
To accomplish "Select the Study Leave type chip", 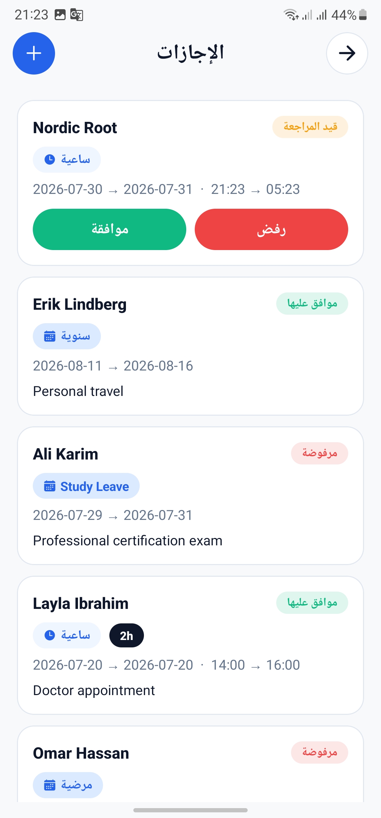I will pyautogui.click(x=86, y=486).
